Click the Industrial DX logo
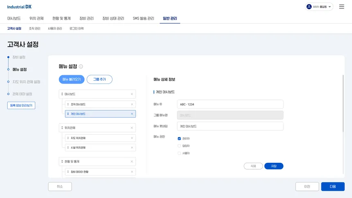 pyautogui.click(x=19, y=7)
